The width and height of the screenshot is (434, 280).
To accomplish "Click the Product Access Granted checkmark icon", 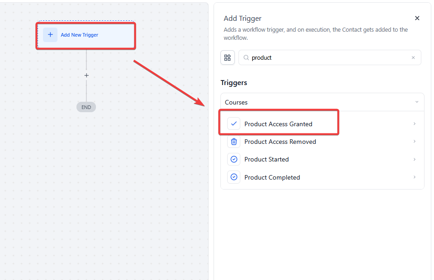I will click(234, 123).
